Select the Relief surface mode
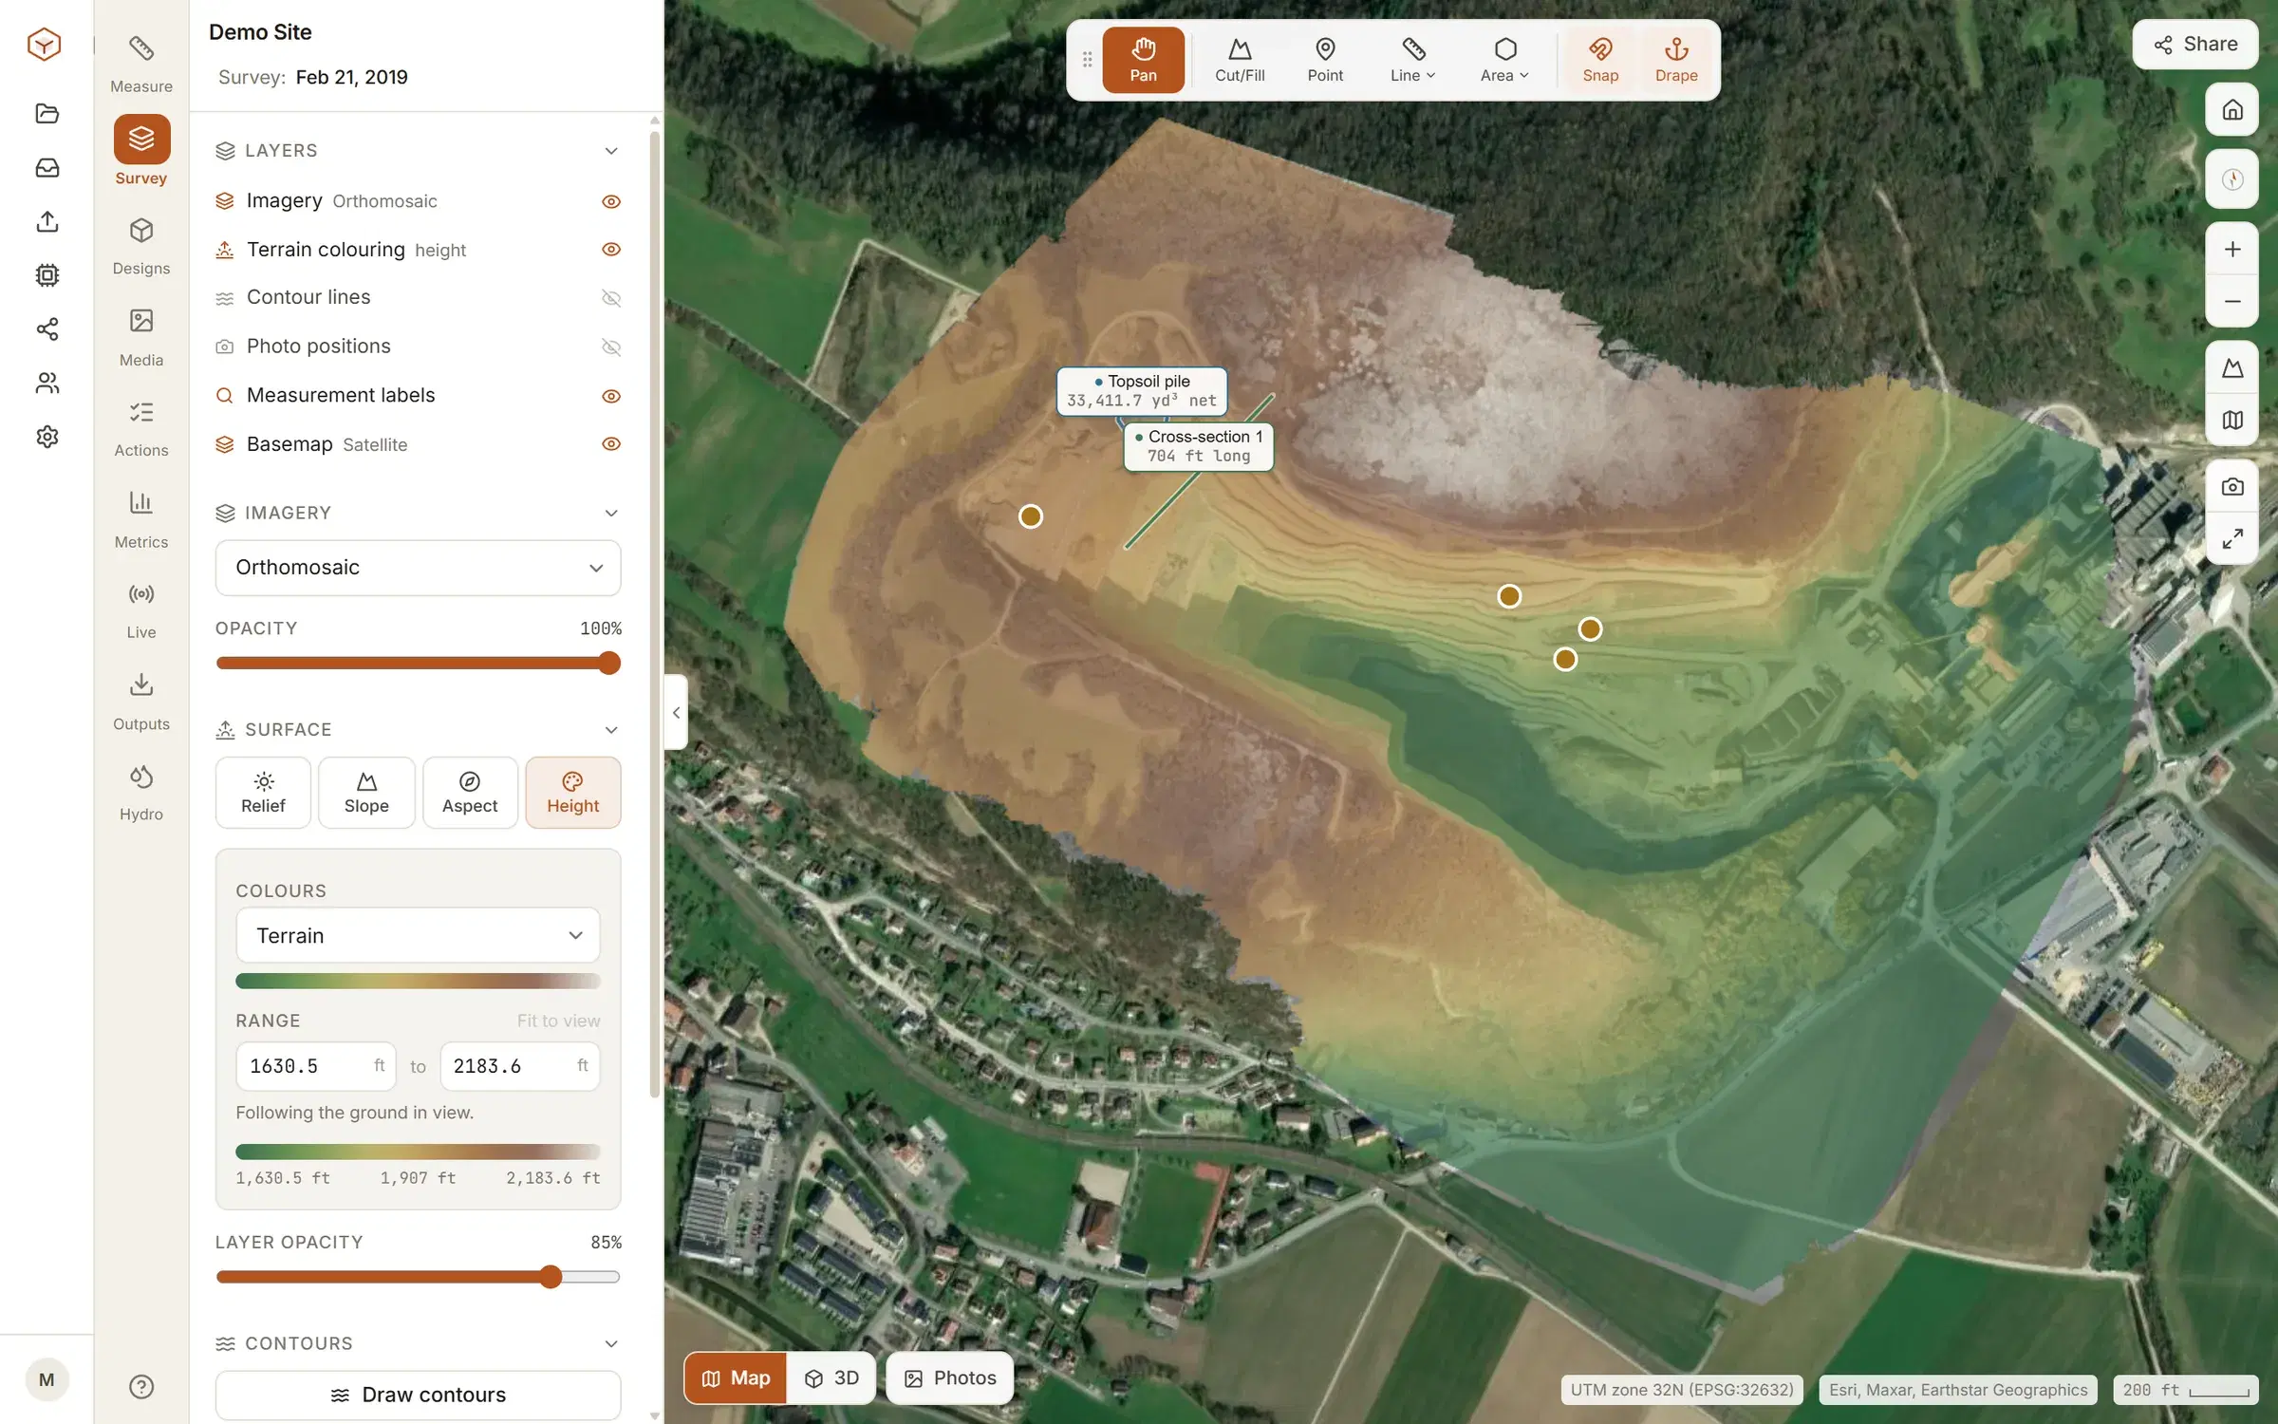Screen dimensions: 2278x1424 263,793
